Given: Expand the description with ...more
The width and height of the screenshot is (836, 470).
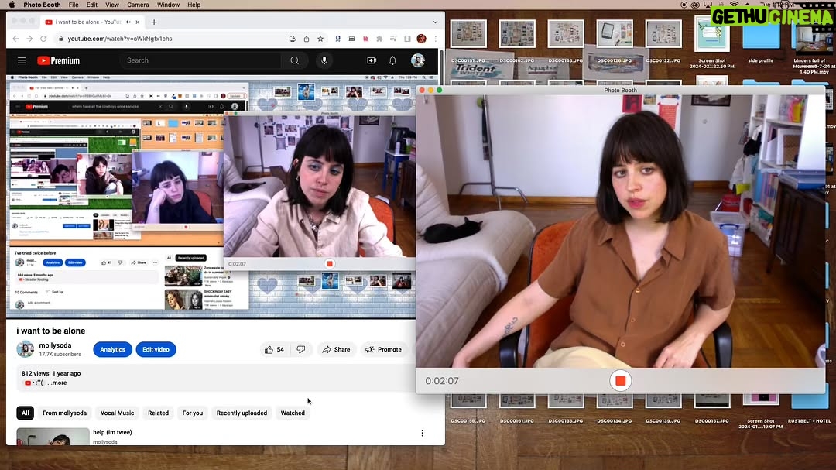Looking at the screenshot, I should pos(57,383).
